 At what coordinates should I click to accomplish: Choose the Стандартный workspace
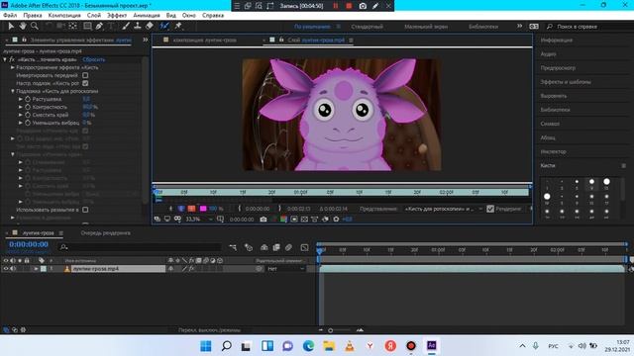[x=367, y=27]
